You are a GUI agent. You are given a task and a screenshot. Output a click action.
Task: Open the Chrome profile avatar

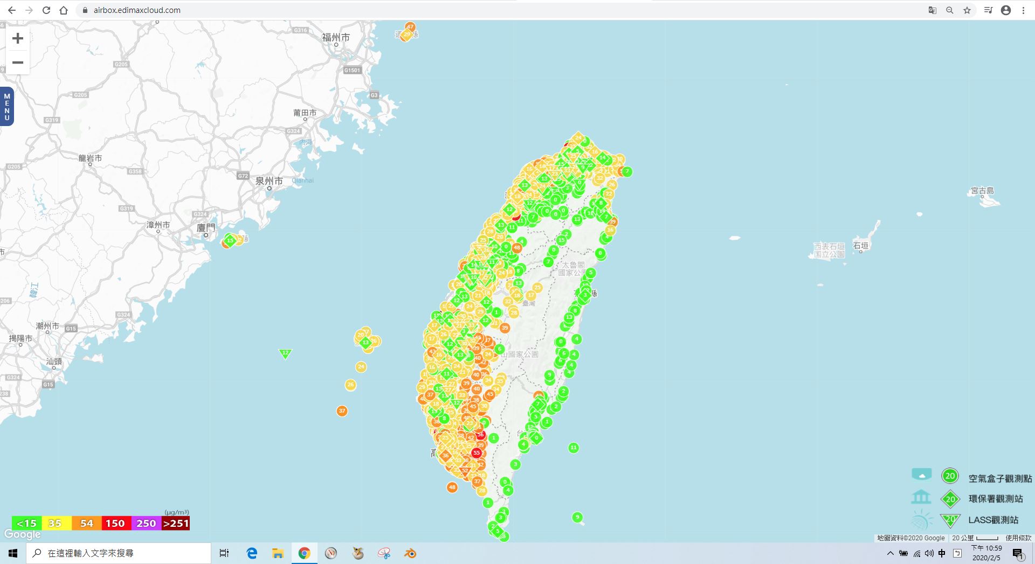[1006, 10]
